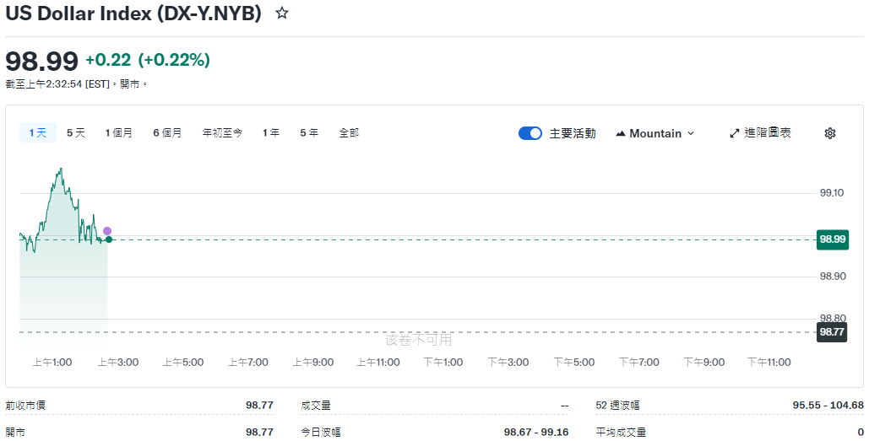Toggle the 主要活動 switch off
Image resolution: width=869 pixels, height=441 pixels.
[530, 133]
